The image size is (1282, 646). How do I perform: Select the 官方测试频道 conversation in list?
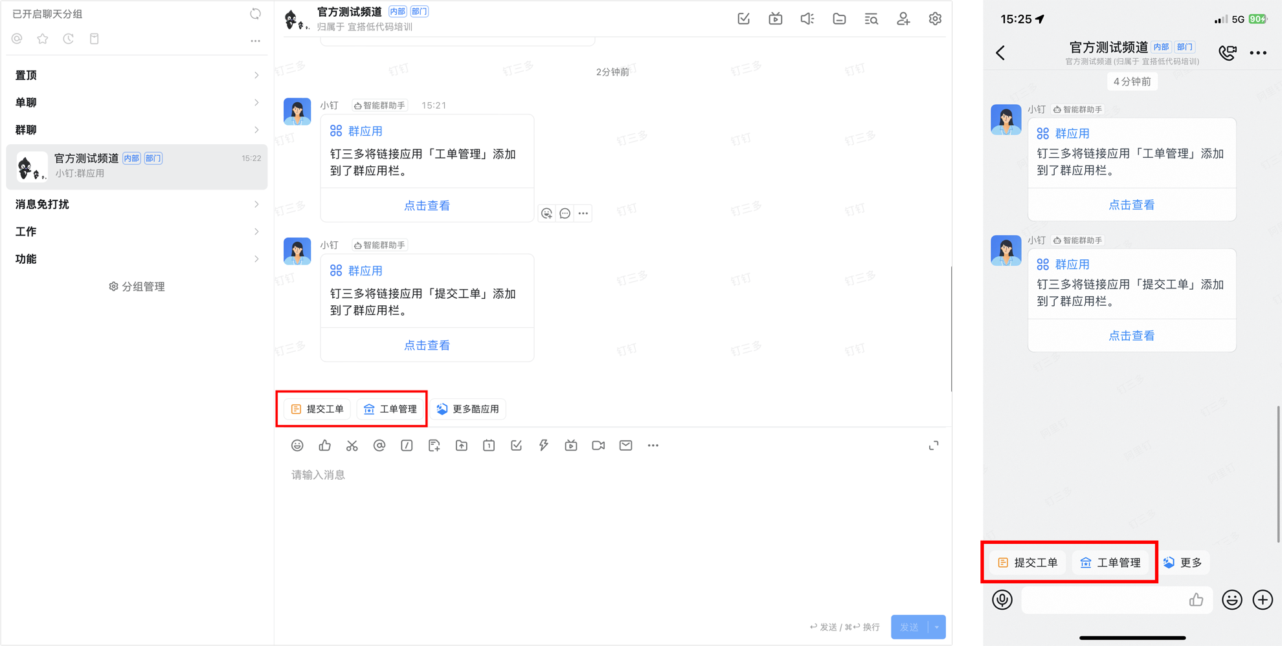pyautogui.click(x=137, y=166)
